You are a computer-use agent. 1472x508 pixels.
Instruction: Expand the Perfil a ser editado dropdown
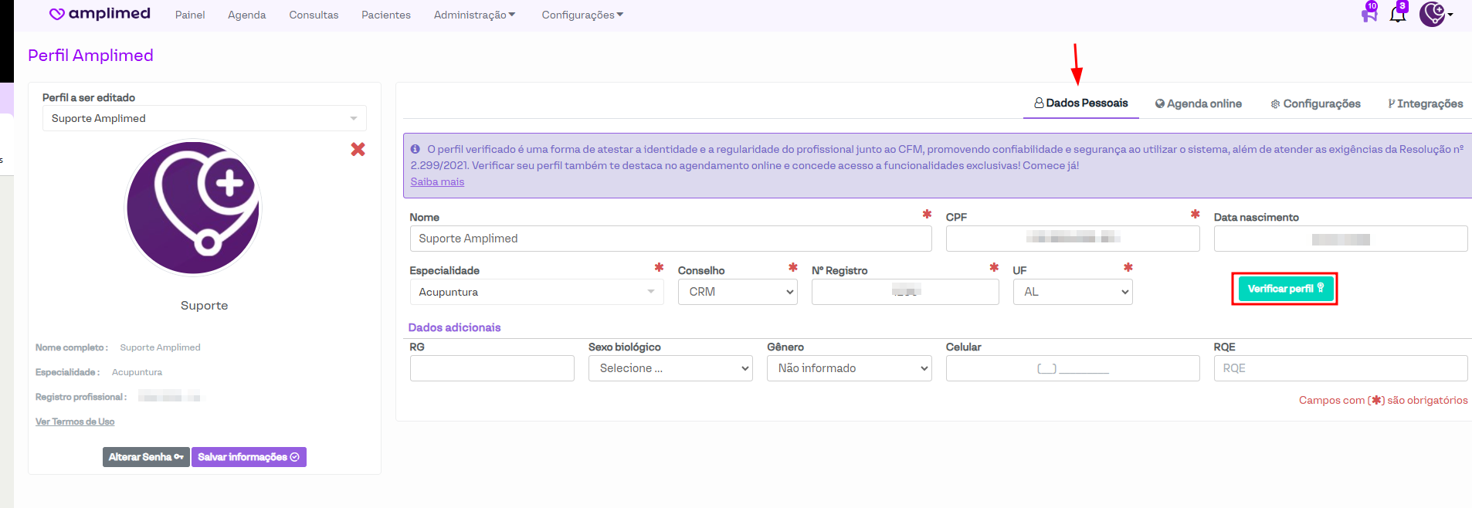click(x=204, y=118)
